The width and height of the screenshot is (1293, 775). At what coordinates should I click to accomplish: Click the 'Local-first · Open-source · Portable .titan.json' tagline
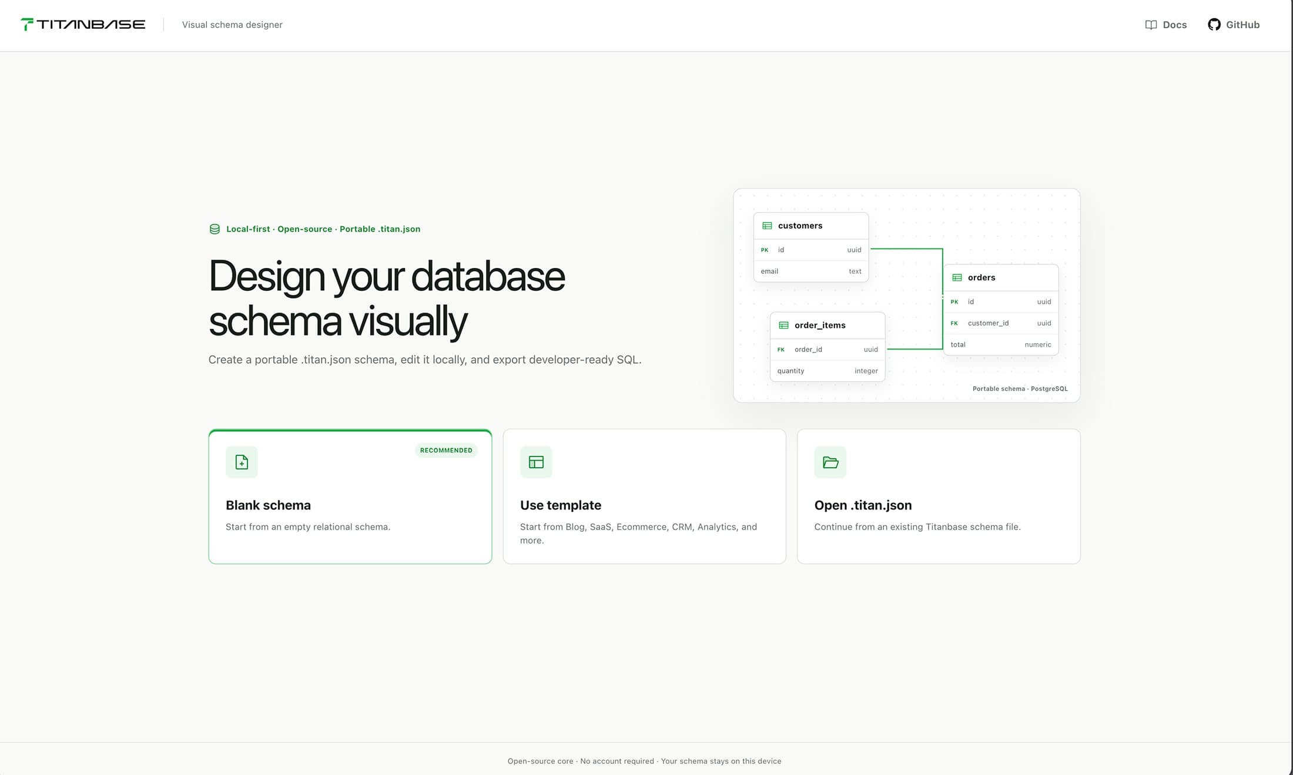pyautogui.click(x=323, y=229)
